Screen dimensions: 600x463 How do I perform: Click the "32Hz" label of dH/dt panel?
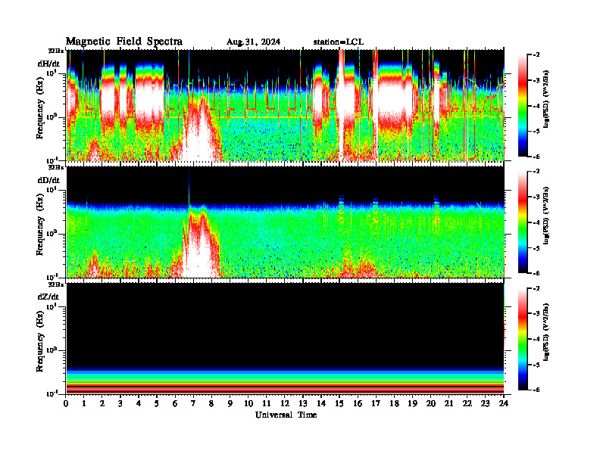tap(56, 51)
